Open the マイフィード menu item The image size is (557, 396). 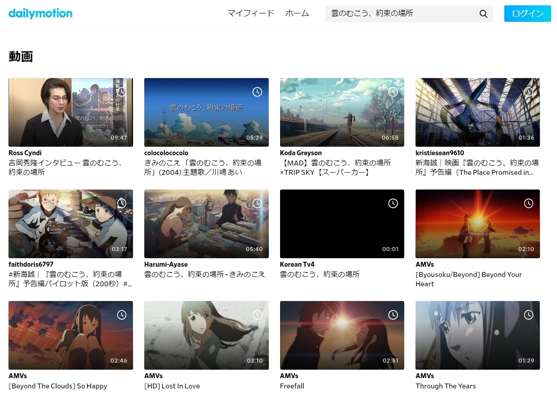coord(251,13)
